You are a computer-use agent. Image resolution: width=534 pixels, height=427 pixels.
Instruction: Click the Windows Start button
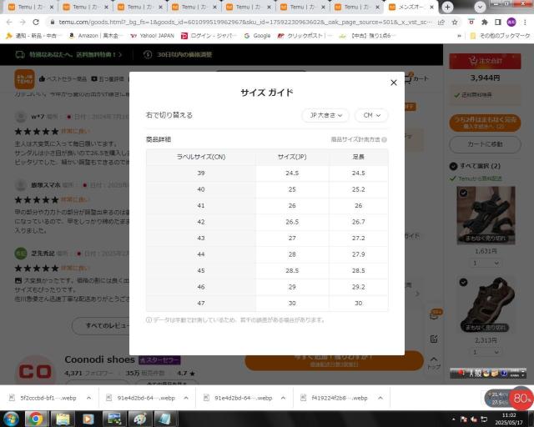click(11, 418)
